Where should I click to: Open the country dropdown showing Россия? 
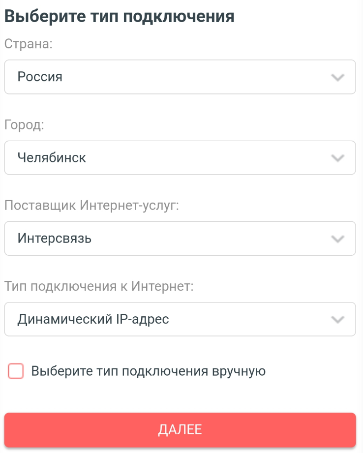[x=180, y=77]
